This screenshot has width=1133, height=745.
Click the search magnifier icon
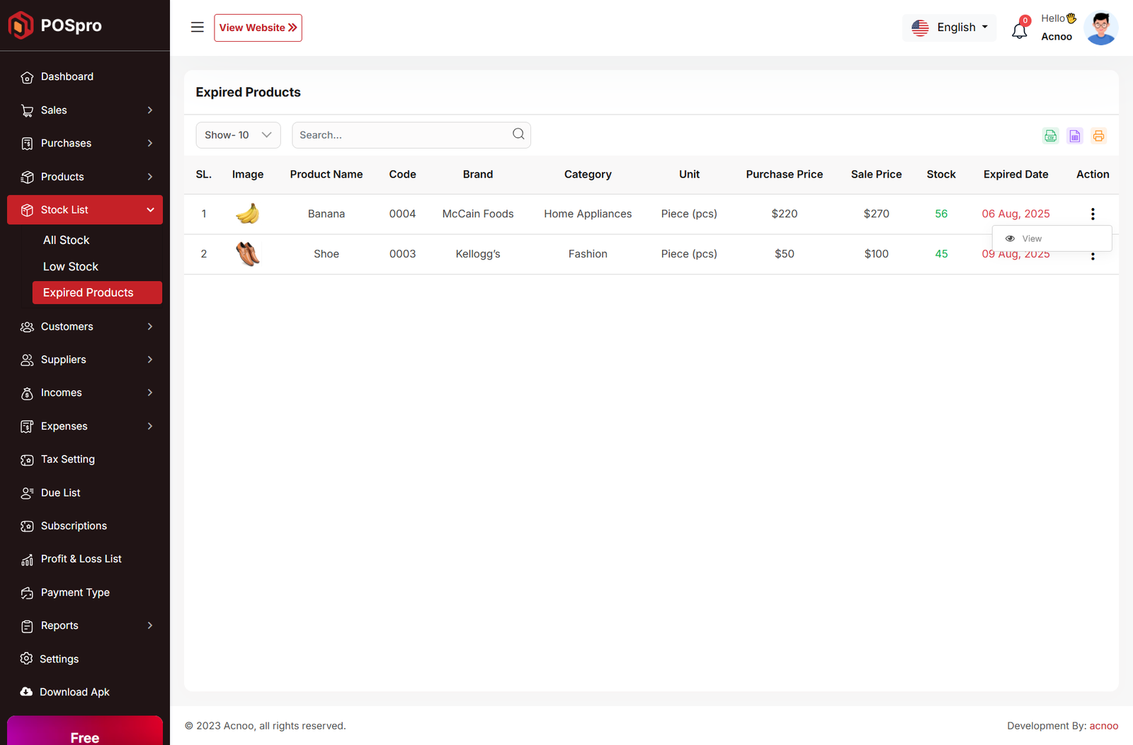[x=518, y=134]
